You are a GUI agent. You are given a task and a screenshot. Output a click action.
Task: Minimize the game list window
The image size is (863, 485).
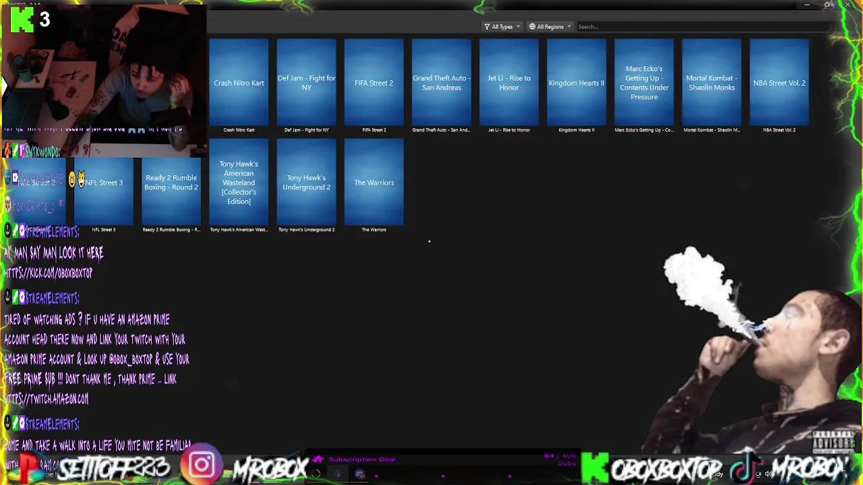coord(807,5)
